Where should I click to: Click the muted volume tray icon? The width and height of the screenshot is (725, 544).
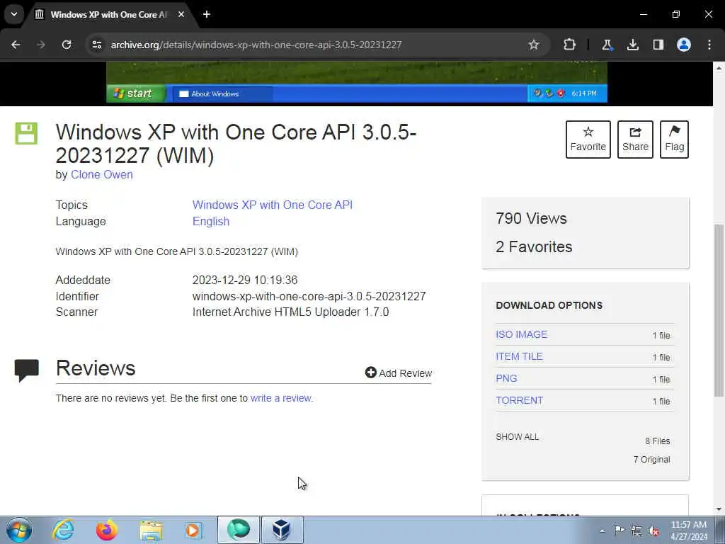[x=653, y=531]
